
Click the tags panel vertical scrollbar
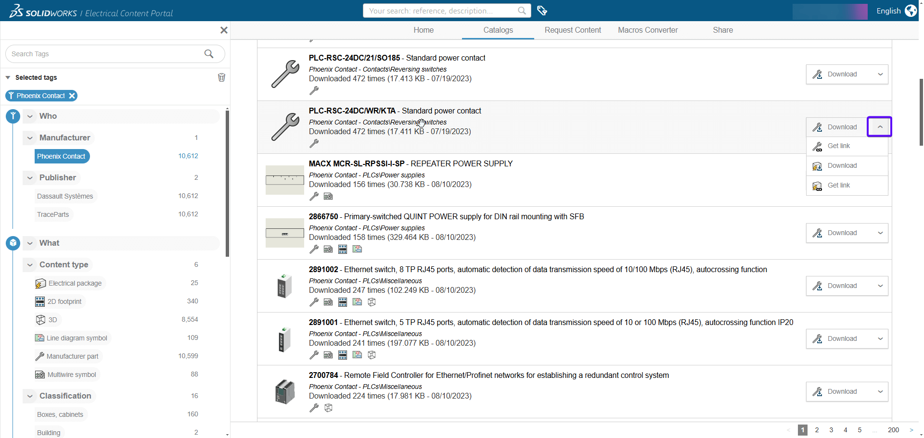click(x=227, y=183)
